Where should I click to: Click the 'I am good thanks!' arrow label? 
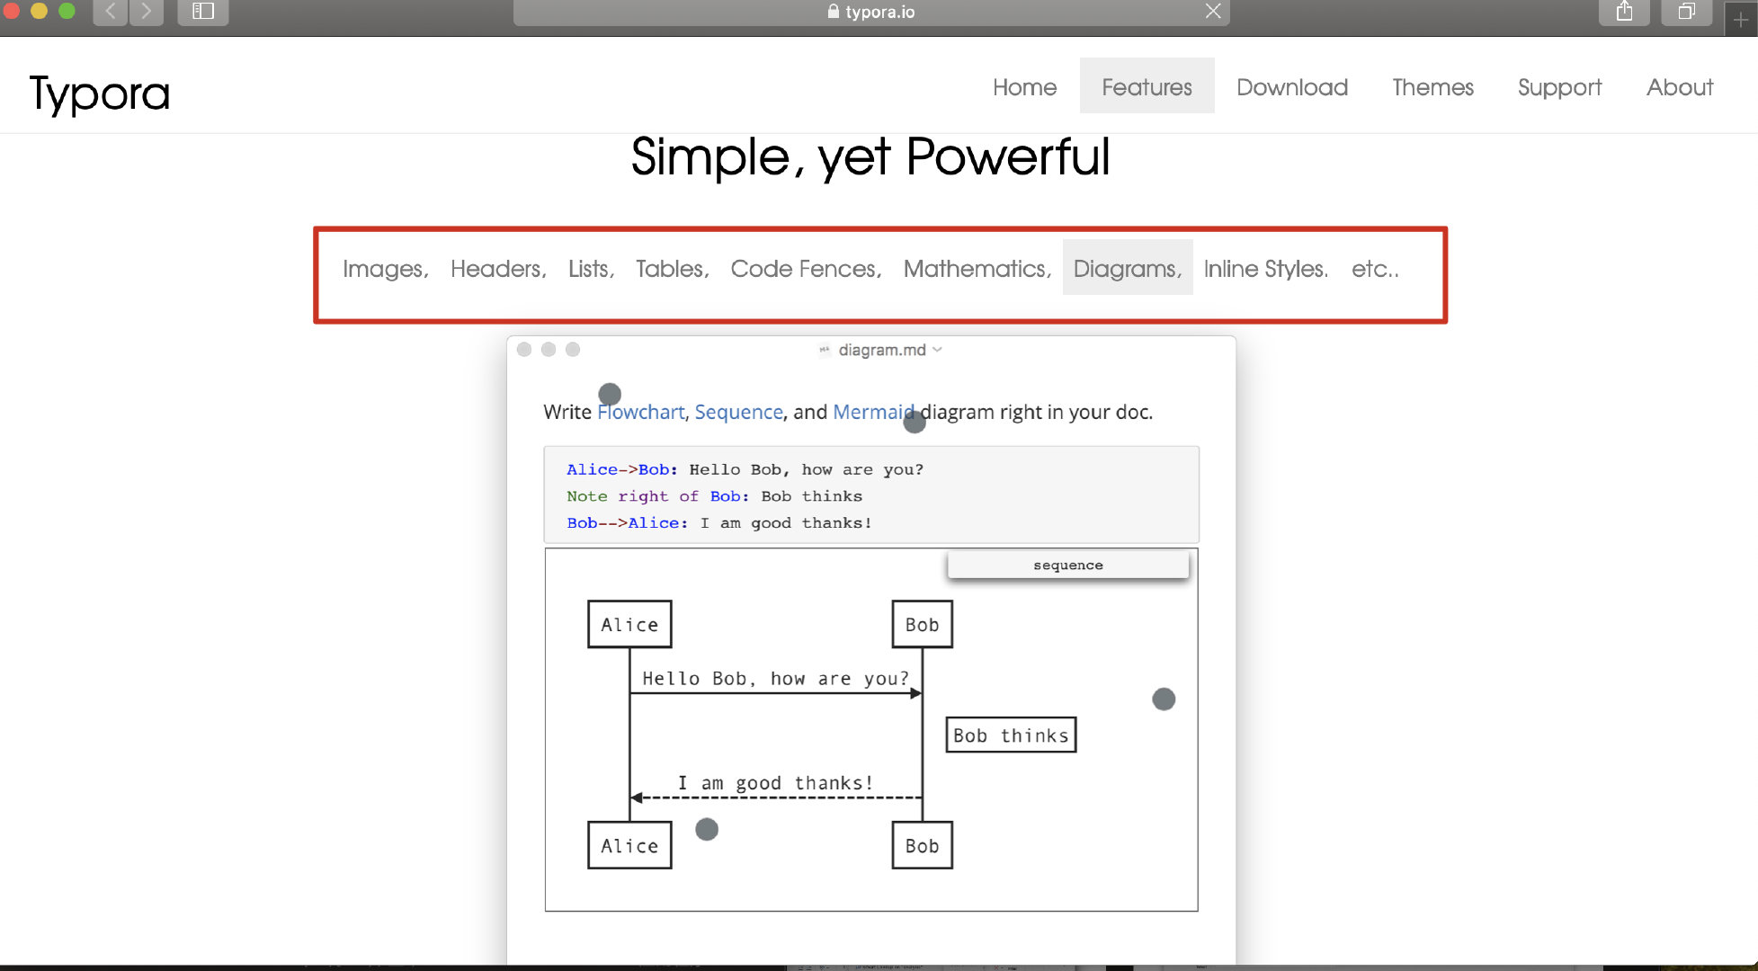tap(775, 783)
